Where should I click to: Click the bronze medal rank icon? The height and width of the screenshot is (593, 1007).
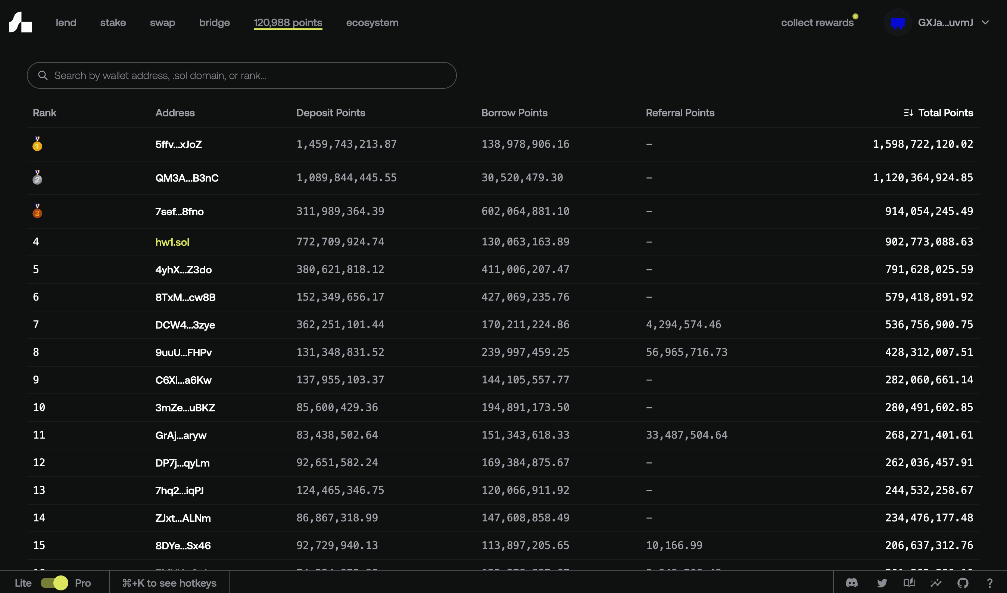click(37, 211)
